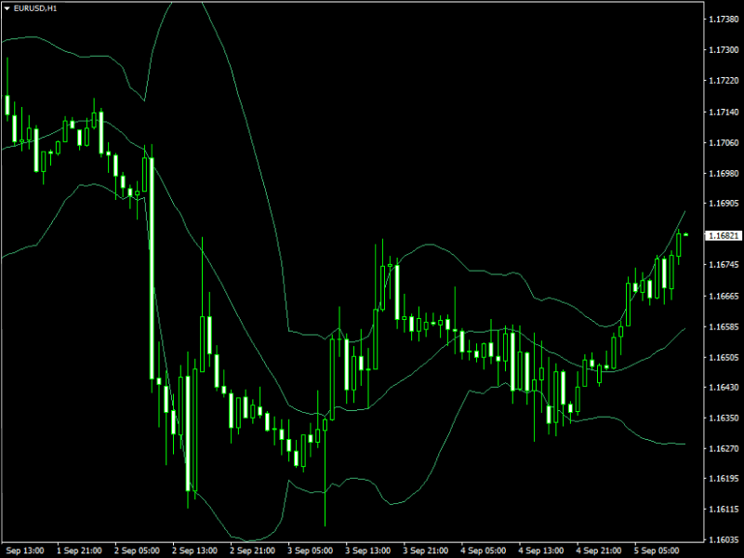This screenshot has width=744, height=558.
Task: Click the 1.16665 price axis label
Action: click(724, 296)
